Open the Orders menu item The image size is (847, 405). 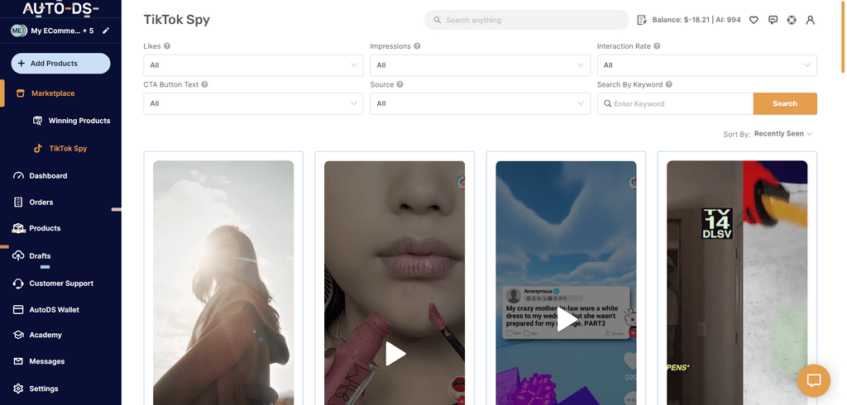tap(41, 202)
